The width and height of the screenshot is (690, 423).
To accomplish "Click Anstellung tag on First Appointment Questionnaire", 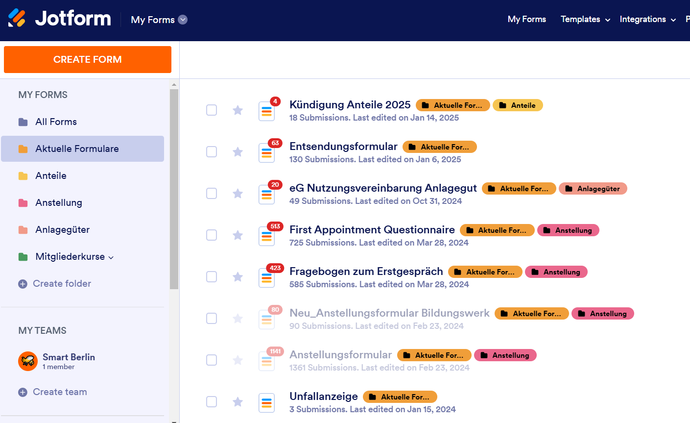I will click(x=568, y=230).
